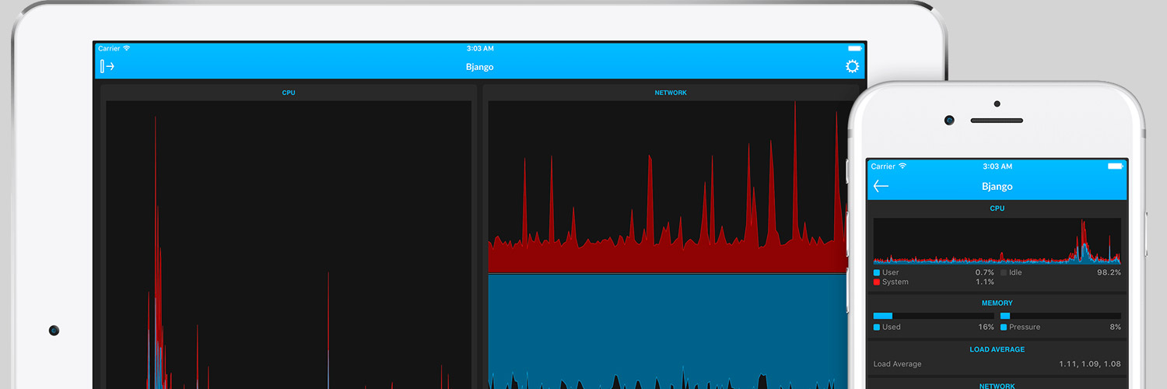
Task: Tap the memory Pressure progress bar
Action: [1060, 316]
